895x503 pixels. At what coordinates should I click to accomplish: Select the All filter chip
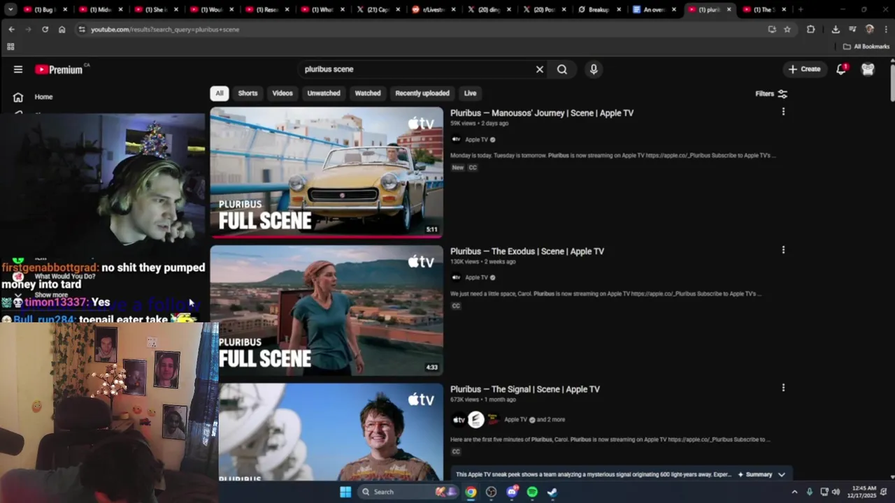pyautogui.click(x=219, y=93)
